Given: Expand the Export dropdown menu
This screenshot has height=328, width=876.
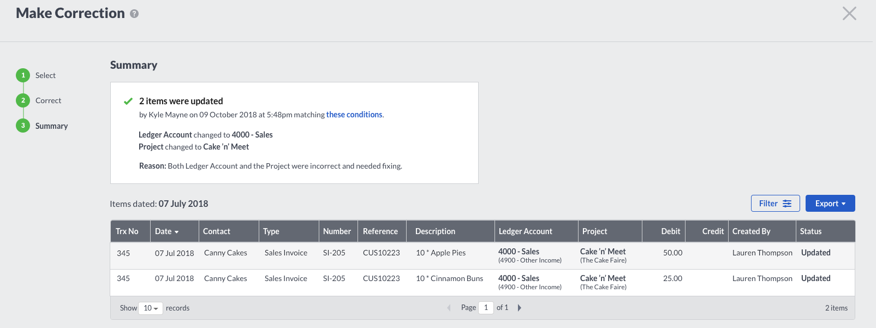Looking at the screenshot, I should point(830,204).
